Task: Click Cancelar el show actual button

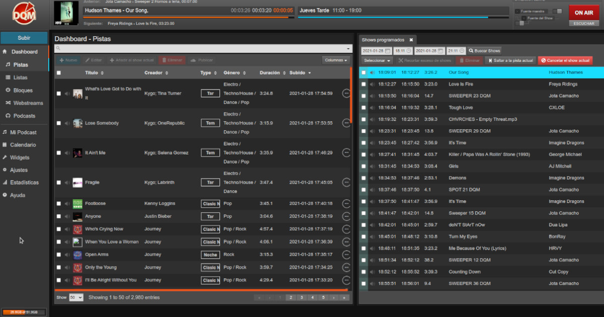Action: click(565, 60)
